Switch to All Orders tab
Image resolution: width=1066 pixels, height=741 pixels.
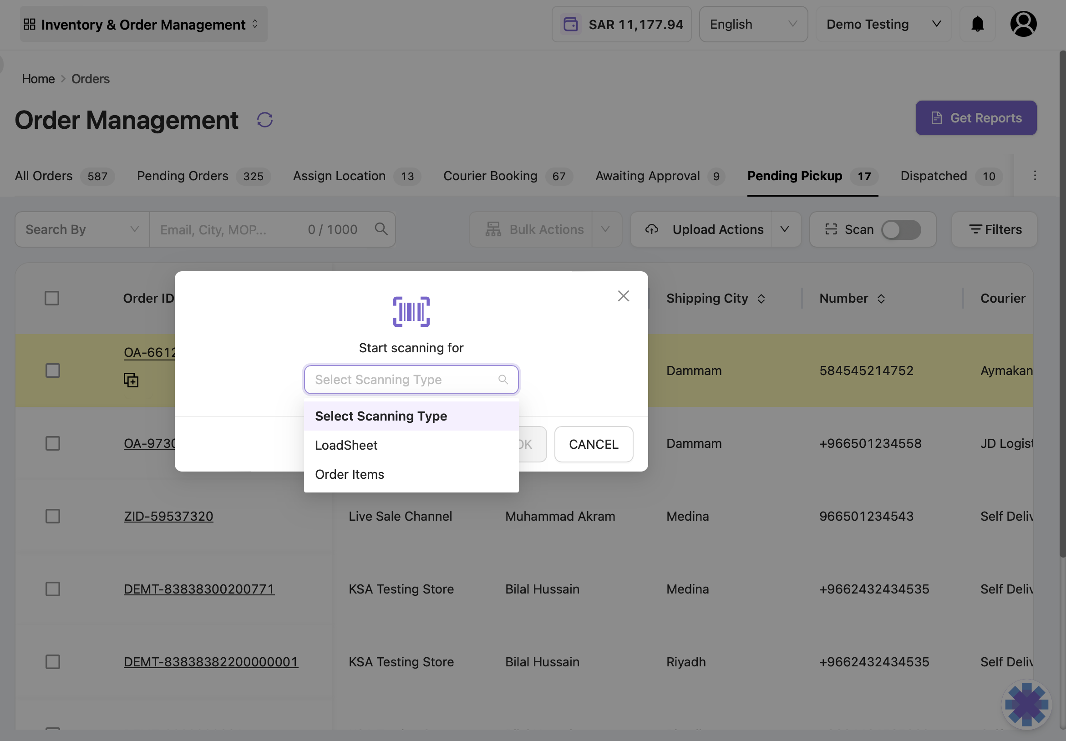pyautogui.click(x=65, y=176)
